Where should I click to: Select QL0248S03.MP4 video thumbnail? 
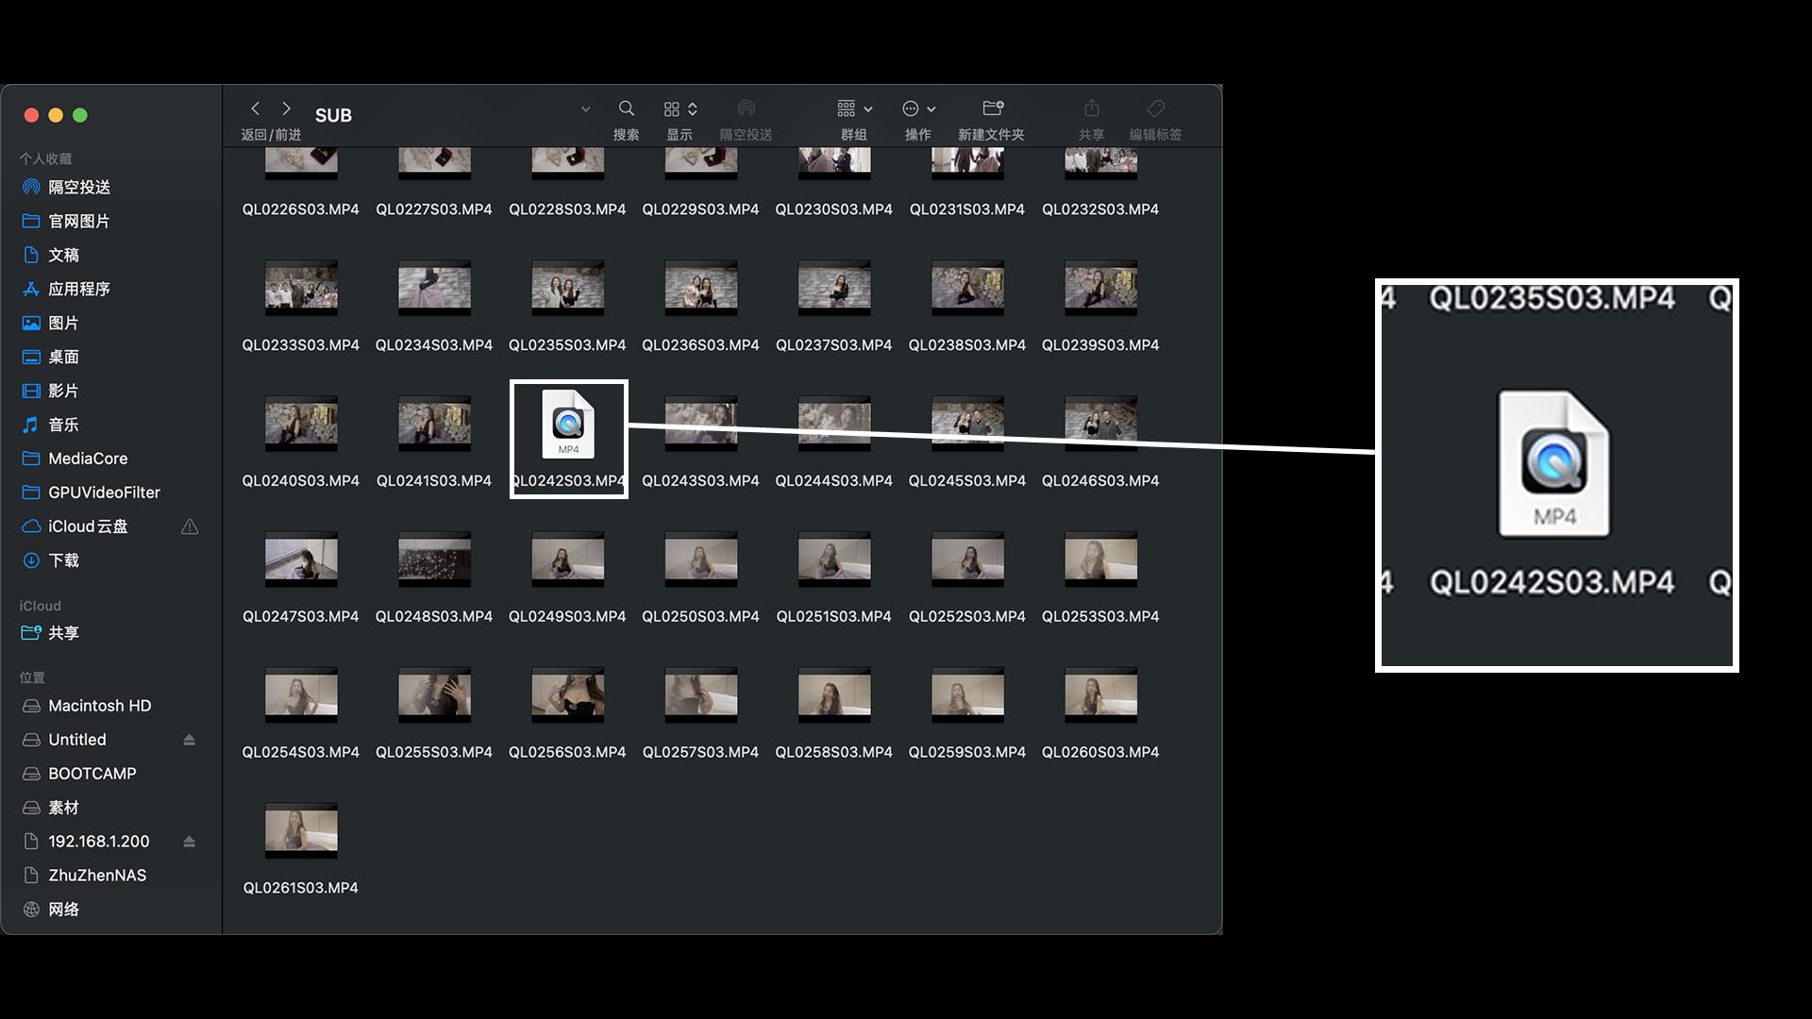coord(434,559)
